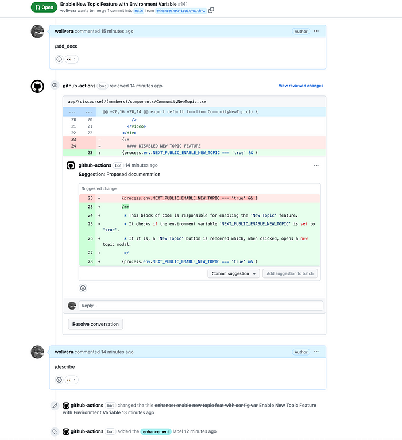
Task: Open wolivera's avatar beside the /add_docs comment
Action: [37, 32]
